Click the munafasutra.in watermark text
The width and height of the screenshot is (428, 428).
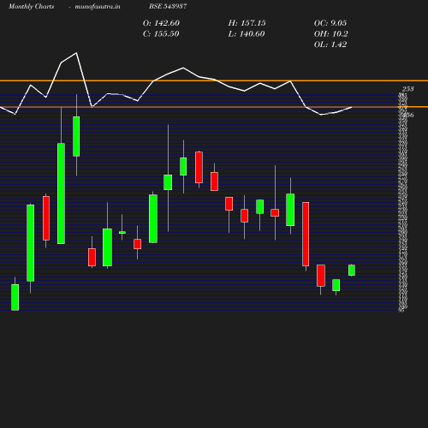tap(98, 6)
